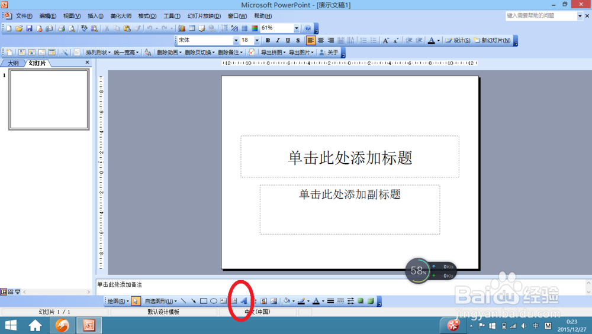Click the 关于 About button
Screen dimensions: 592x334
coord(329,53)
